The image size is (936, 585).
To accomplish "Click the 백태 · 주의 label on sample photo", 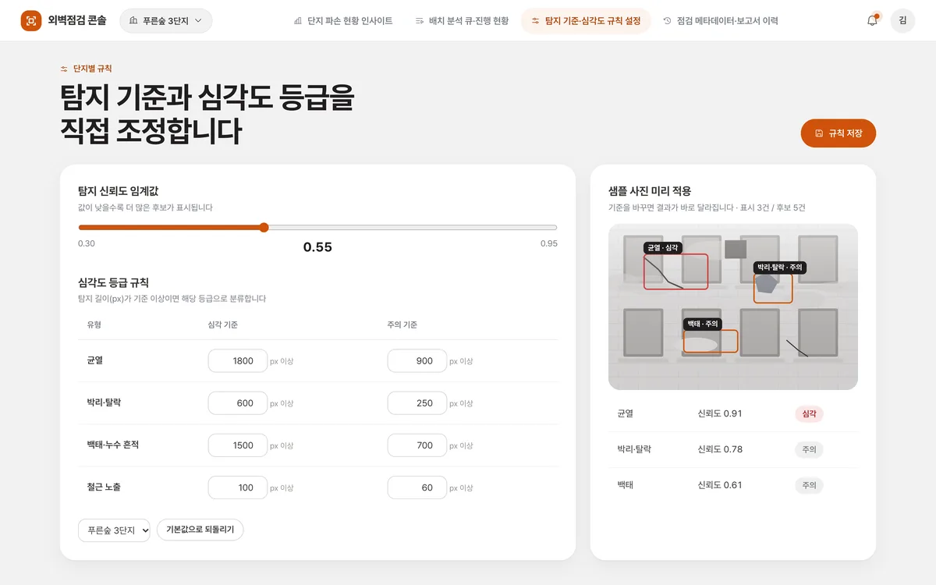I will [x=703, y=324].
